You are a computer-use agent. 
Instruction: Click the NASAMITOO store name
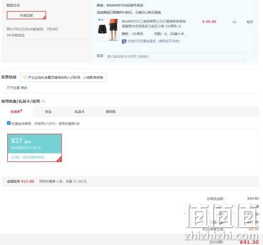coord(125,5)
